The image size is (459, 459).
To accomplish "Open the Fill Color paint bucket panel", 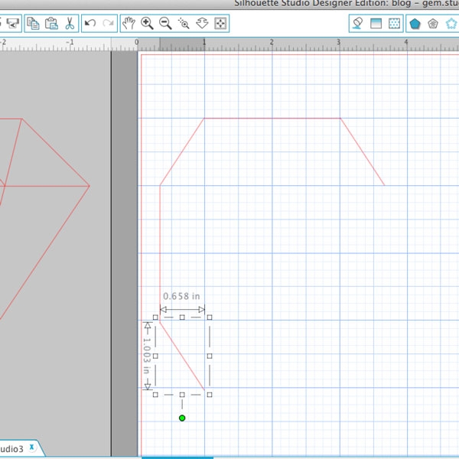I will point(358,24).
